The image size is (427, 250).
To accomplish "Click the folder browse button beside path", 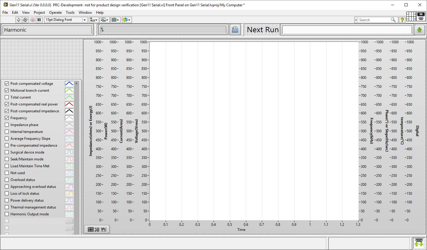I will 235,30.
